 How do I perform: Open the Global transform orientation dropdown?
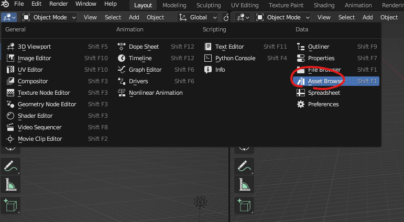[198, 17]
